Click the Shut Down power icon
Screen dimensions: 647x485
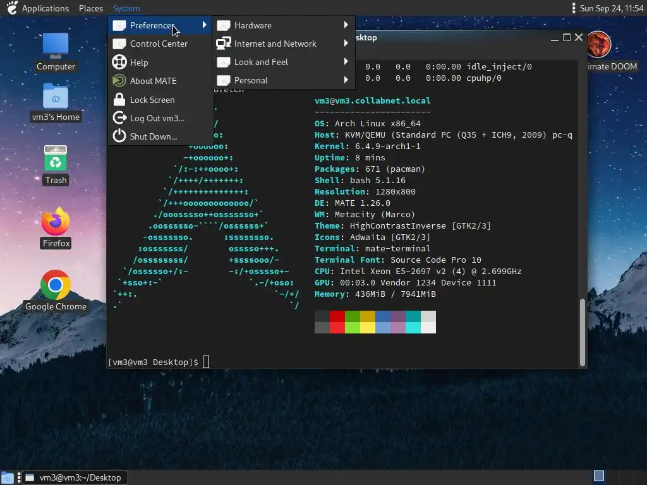(x=119, y=136)
